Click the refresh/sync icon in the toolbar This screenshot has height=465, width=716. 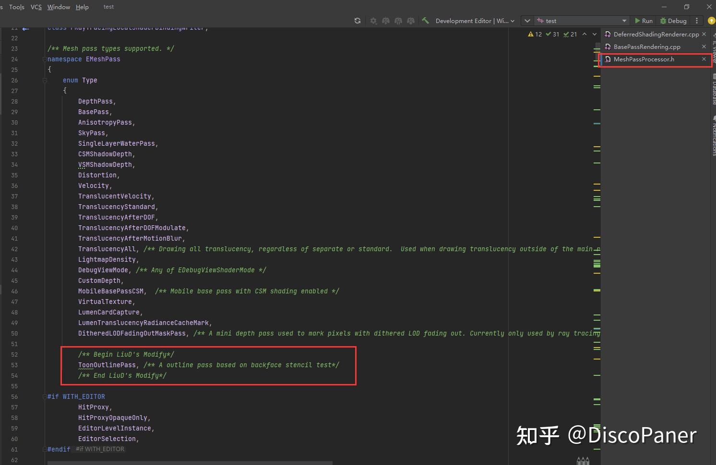coord(357,21)
